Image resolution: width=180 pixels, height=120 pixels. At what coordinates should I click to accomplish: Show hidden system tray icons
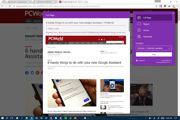coord(146,118)
